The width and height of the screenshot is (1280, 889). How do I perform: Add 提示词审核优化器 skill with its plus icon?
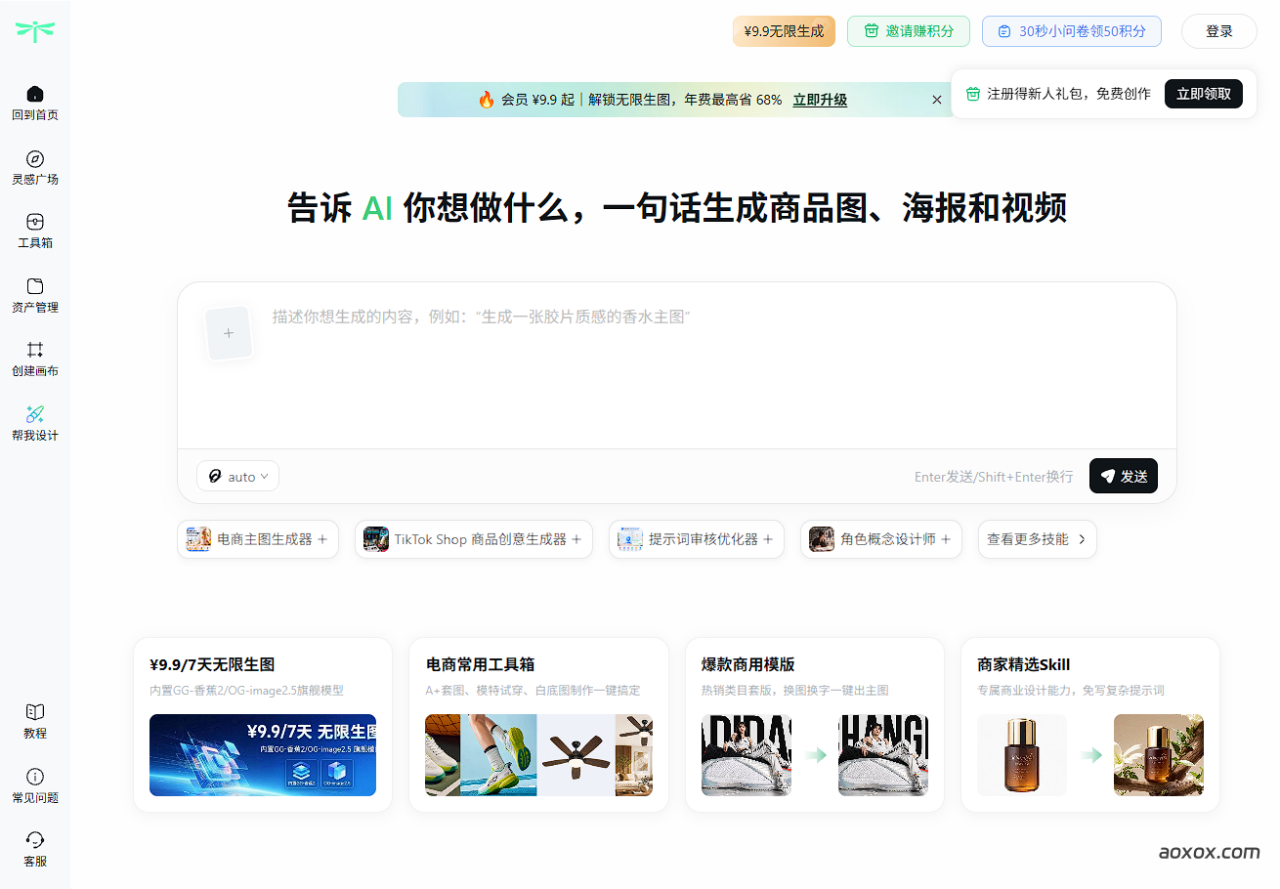(768, 539)
